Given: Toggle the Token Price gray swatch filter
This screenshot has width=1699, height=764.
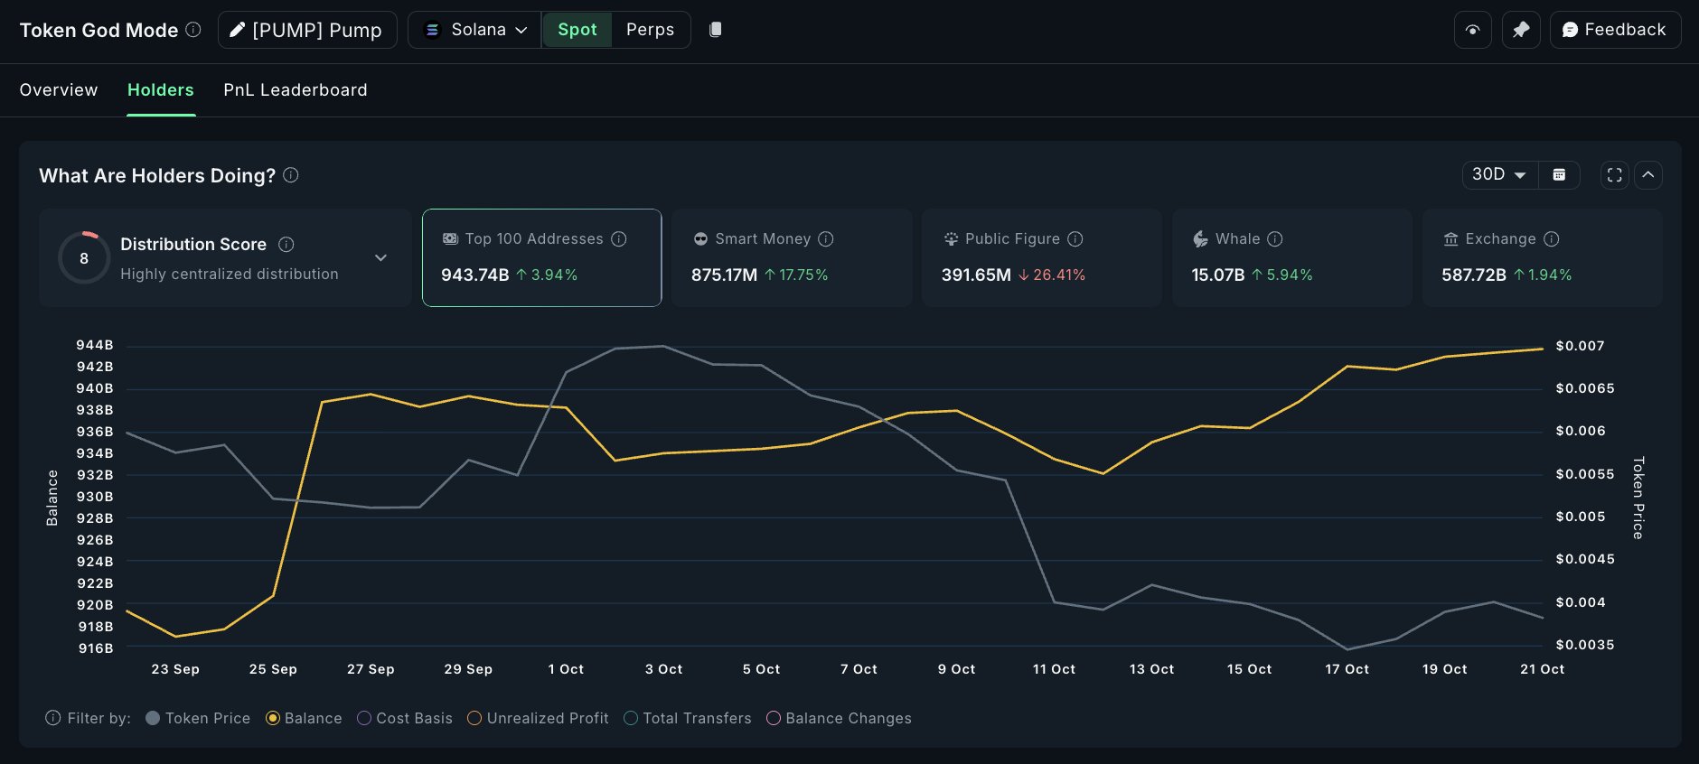Looking at the screenshot, I should pos(153,718).
